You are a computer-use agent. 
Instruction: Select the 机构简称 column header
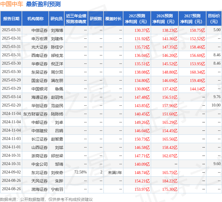(35, 18)
